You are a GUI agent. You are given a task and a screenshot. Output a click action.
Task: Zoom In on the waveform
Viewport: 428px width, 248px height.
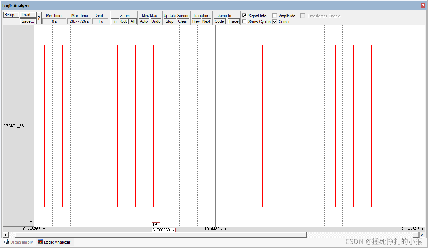click(115, 21)
